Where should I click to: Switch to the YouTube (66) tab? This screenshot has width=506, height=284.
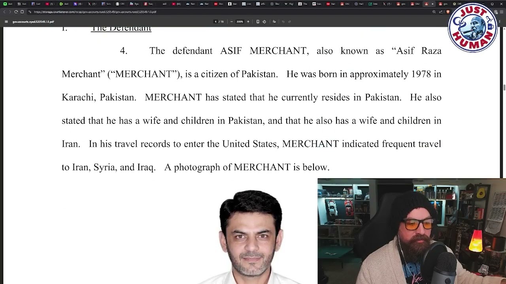(x=177, y=4)
